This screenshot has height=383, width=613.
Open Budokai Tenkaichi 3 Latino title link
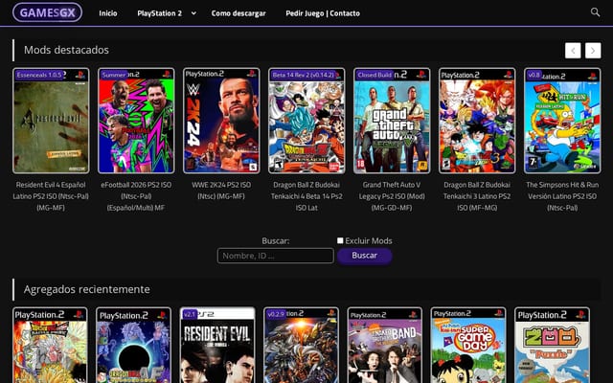click(x=477, y=196)
